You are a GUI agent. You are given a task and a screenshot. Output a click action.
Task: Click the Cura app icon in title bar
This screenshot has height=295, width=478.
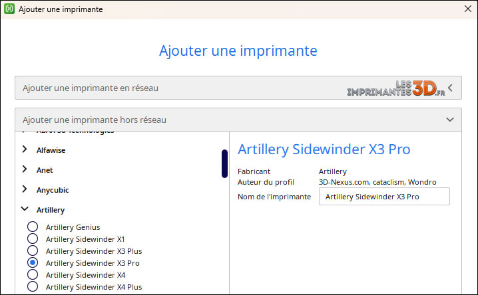point(9,9)
